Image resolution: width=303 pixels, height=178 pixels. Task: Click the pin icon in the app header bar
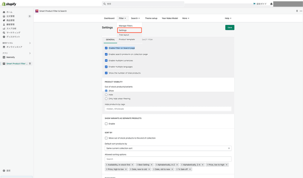(x=297, y=11)
